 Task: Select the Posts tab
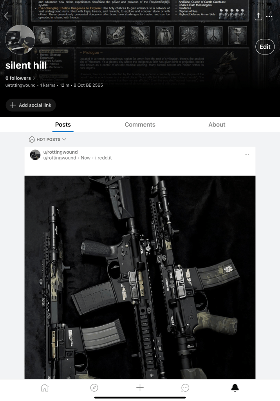63,125
